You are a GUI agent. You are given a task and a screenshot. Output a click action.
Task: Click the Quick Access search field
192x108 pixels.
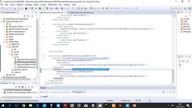pyautogui.click(x=176, y=8)
